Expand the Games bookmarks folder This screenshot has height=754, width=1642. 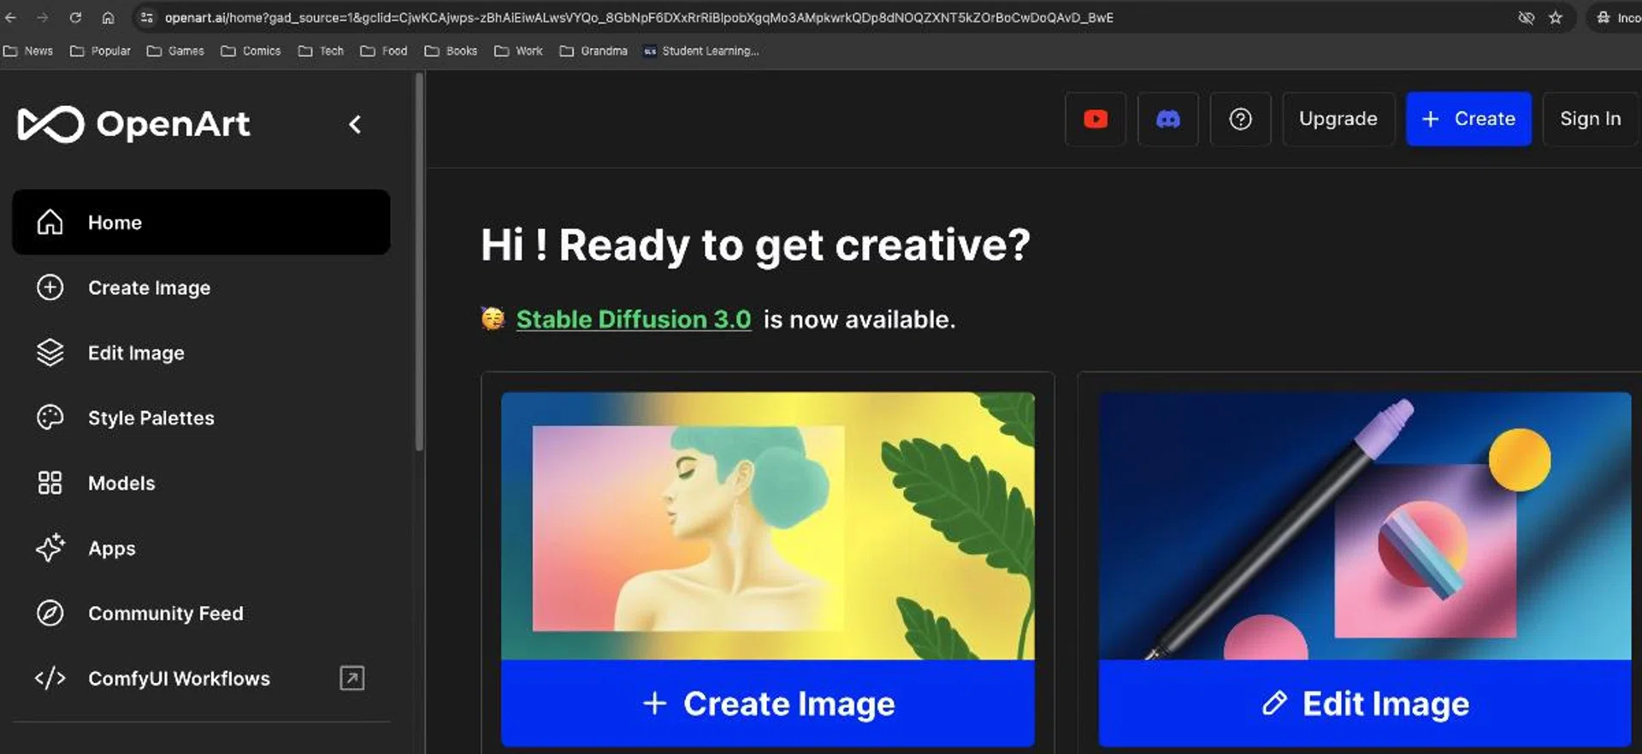coord(175,51)
